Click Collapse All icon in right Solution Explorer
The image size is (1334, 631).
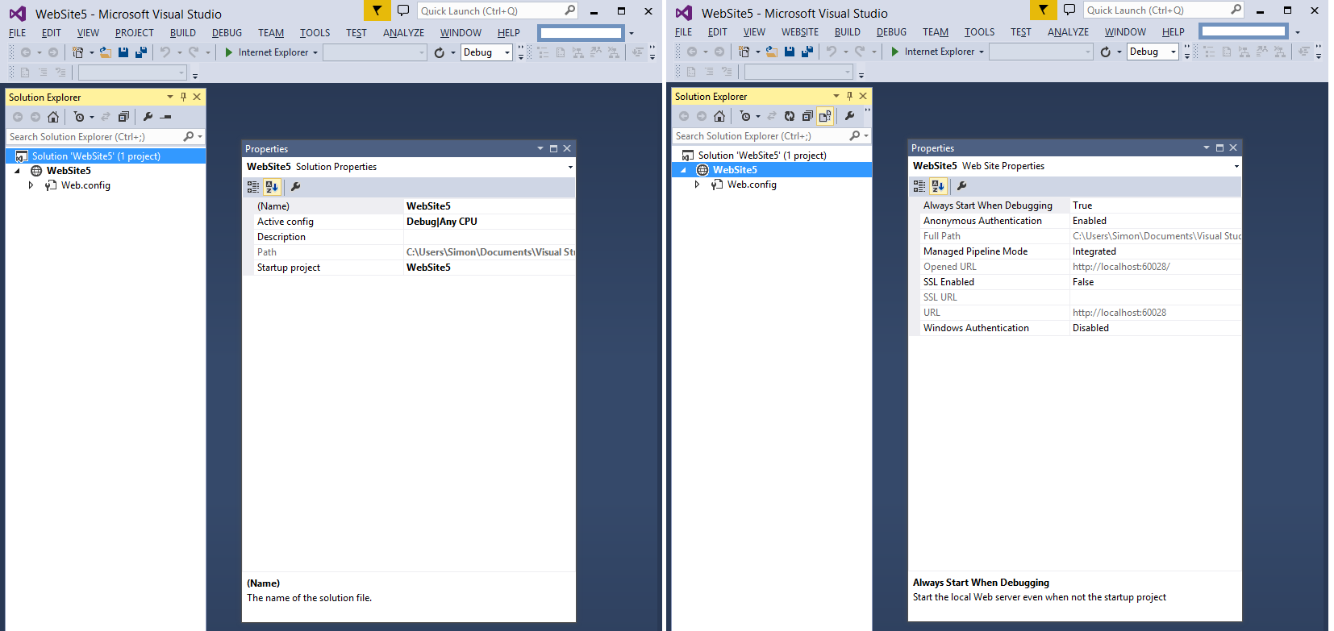tap(807, 116)
